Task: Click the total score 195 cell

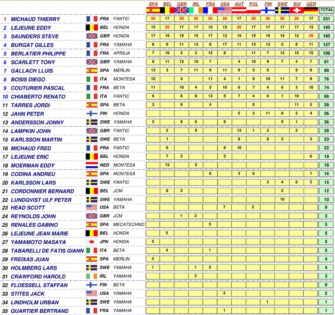Action: click(x=326, y=27)
